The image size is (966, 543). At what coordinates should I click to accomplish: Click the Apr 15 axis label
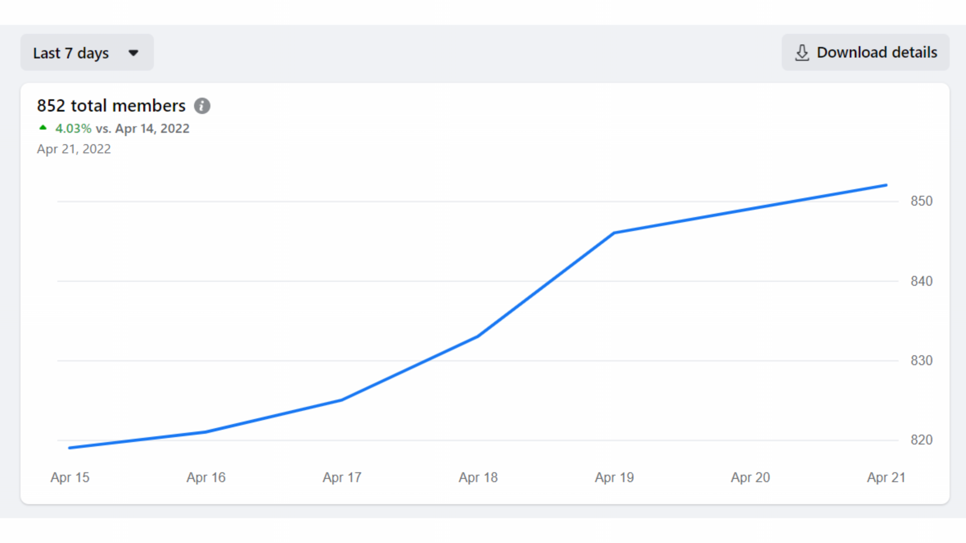(x=70, y=477)
